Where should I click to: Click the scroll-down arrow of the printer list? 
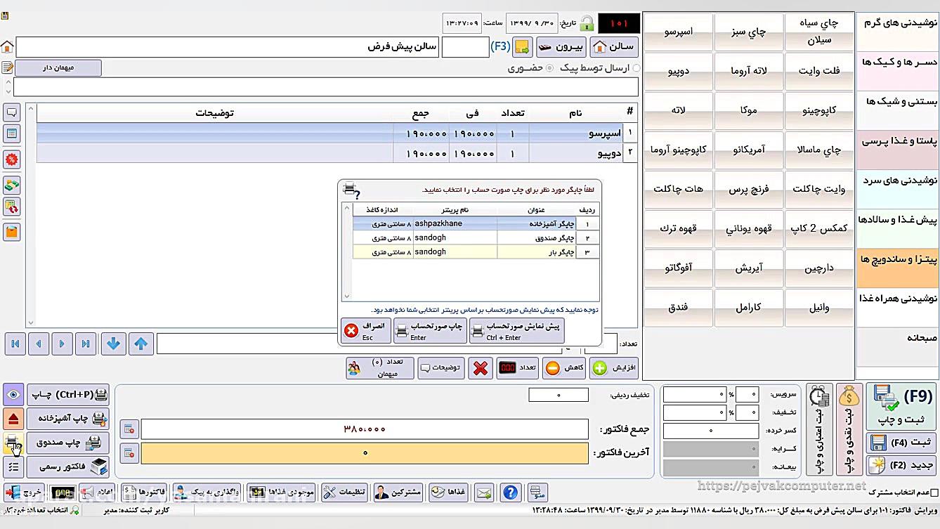click(x=348, y=296)
